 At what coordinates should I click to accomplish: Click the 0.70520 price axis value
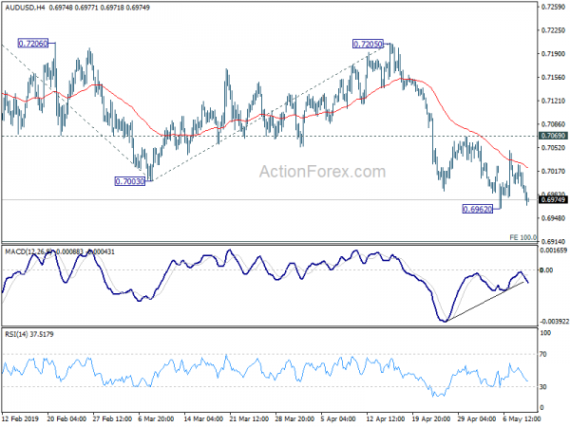pos(553,148)
